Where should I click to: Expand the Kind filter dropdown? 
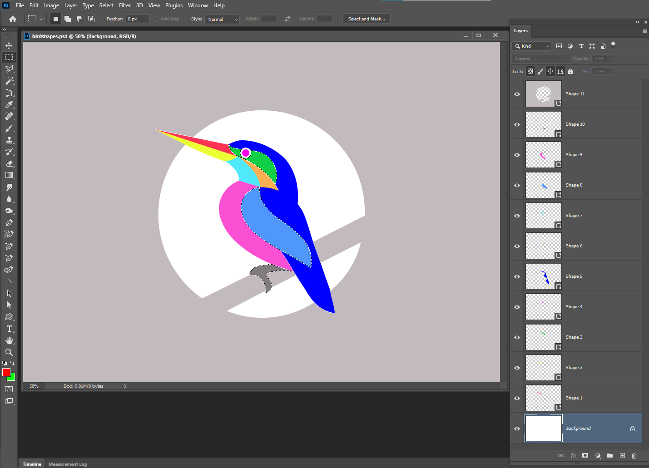pyautogui.click(x=531, y=46)
